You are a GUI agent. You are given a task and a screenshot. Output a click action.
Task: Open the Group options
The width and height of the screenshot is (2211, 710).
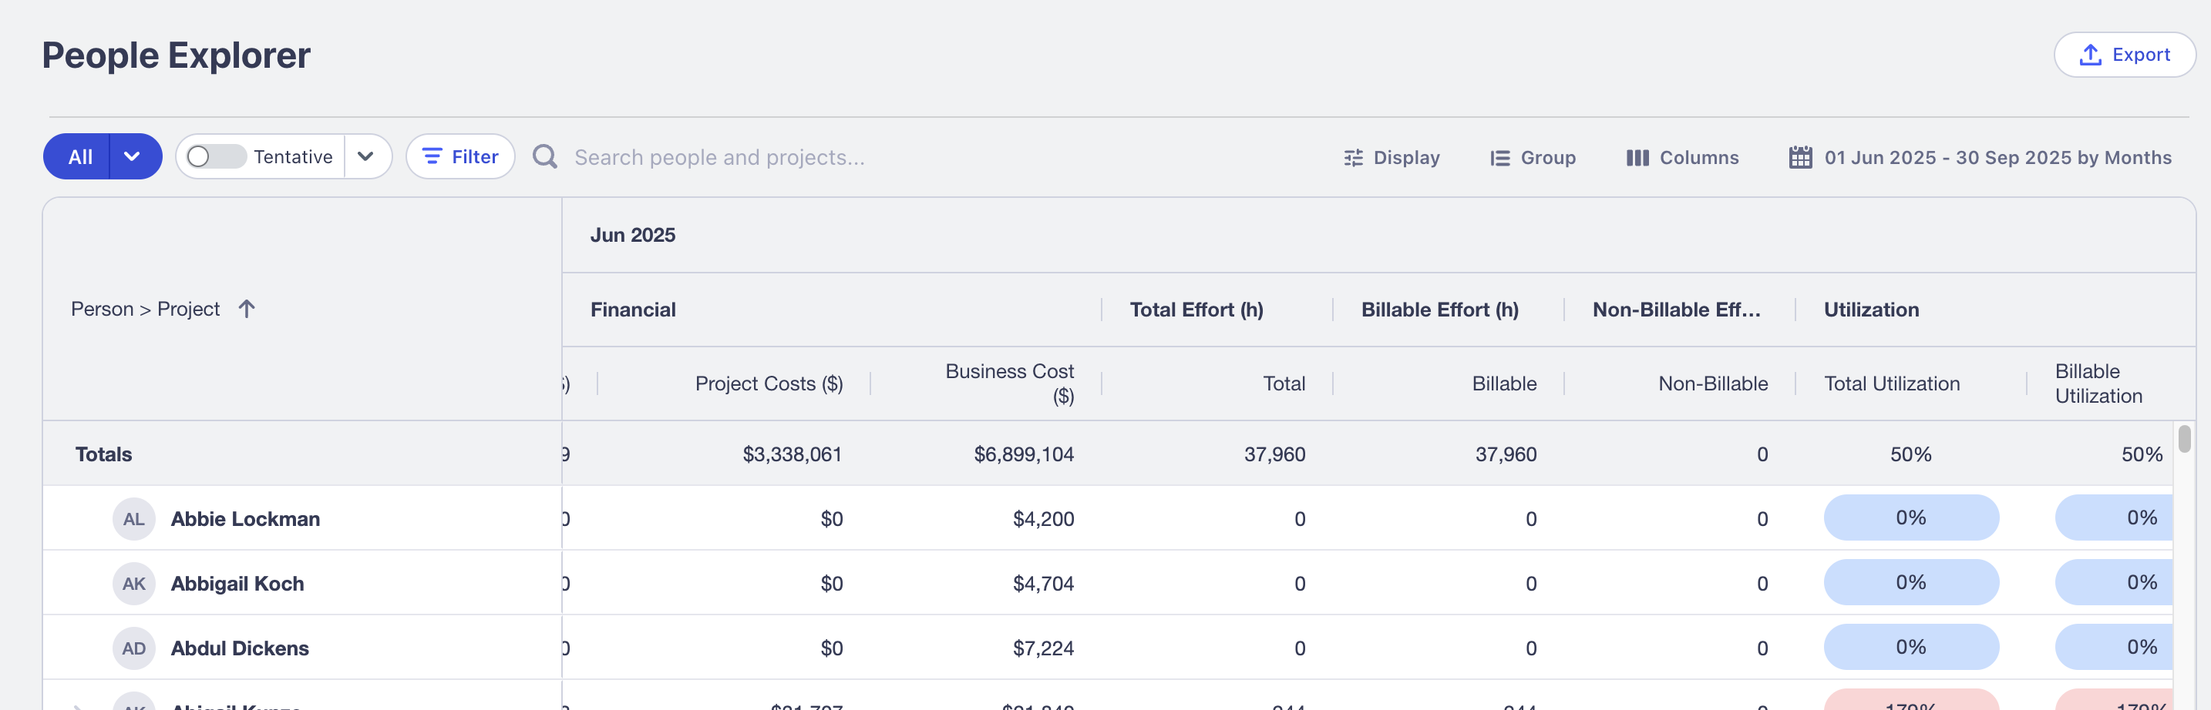click(x=1533, y=158)
